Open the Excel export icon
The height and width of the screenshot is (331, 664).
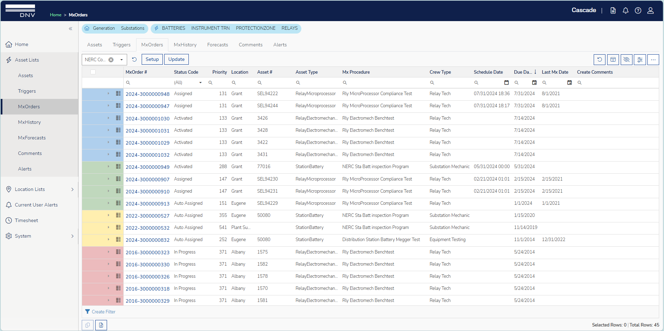click(x=101, y=325)
